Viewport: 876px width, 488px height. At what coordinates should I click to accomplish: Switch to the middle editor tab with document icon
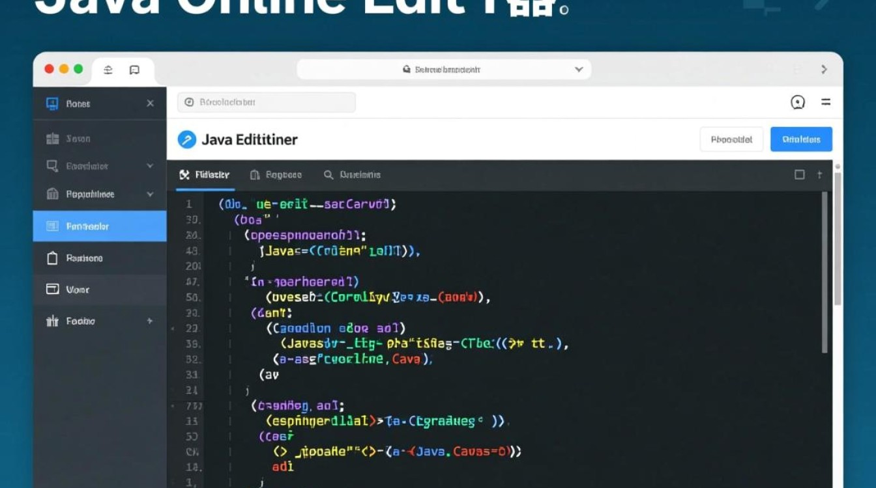pos(276,175)
